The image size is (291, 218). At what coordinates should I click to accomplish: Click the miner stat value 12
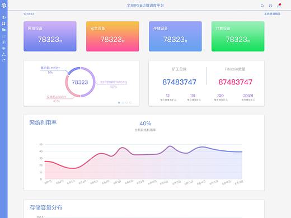click(168, 96)
